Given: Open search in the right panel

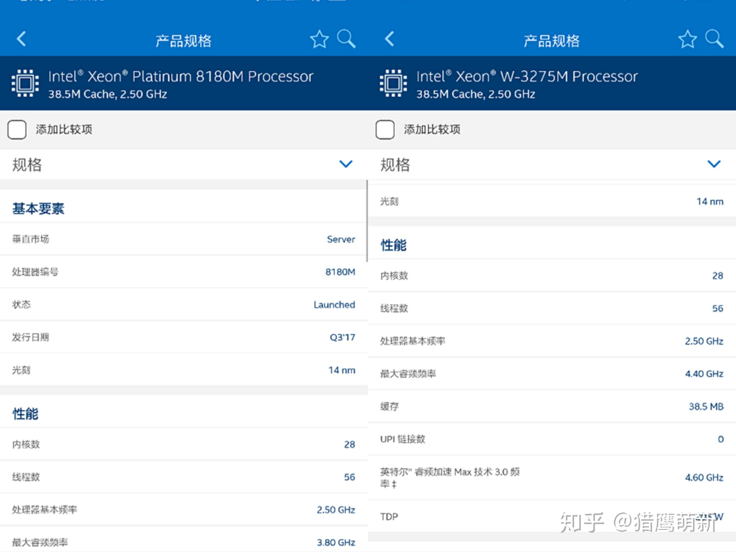Looking at the screenshot, I should pyautogui.click(x=714, y=39).
